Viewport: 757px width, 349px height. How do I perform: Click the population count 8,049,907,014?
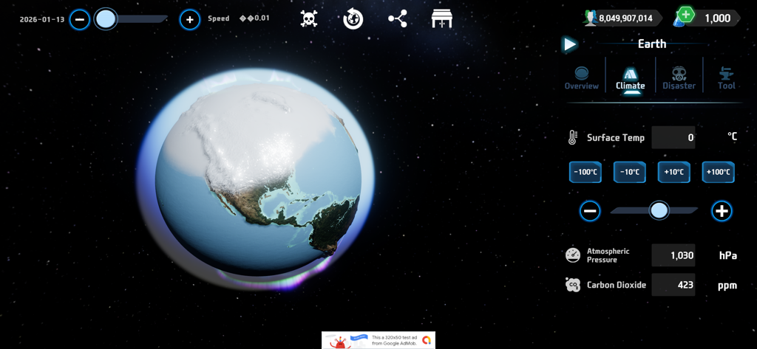coord(625,18)
